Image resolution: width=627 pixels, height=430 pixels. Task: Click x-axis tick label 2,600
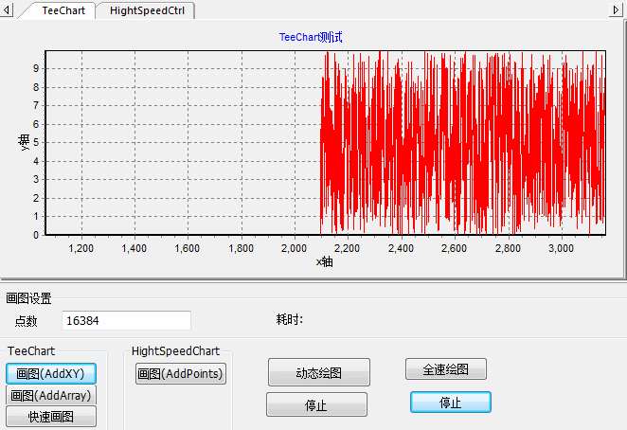454,248
